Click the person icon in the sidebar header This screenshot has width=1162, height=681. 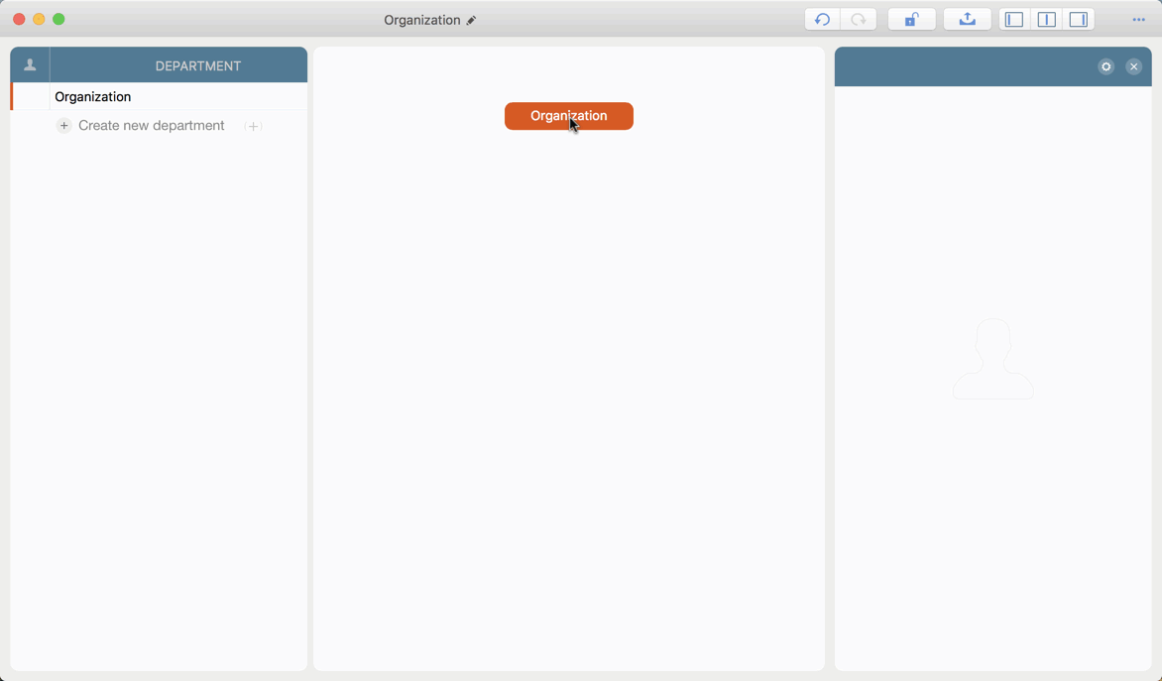(x=30, y=65)
